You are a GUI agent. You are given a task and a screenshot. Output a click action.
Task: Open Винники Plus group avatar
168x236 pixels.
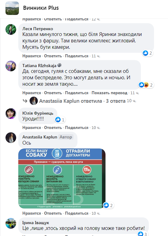[x=12, y=8]
